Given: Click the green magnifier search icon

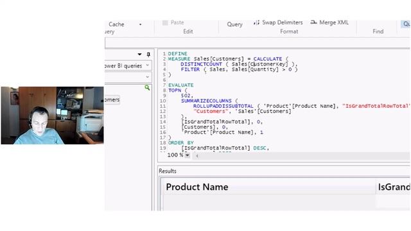Looking at the screenshot, I should pyautogui.click(x=147, y=87).
